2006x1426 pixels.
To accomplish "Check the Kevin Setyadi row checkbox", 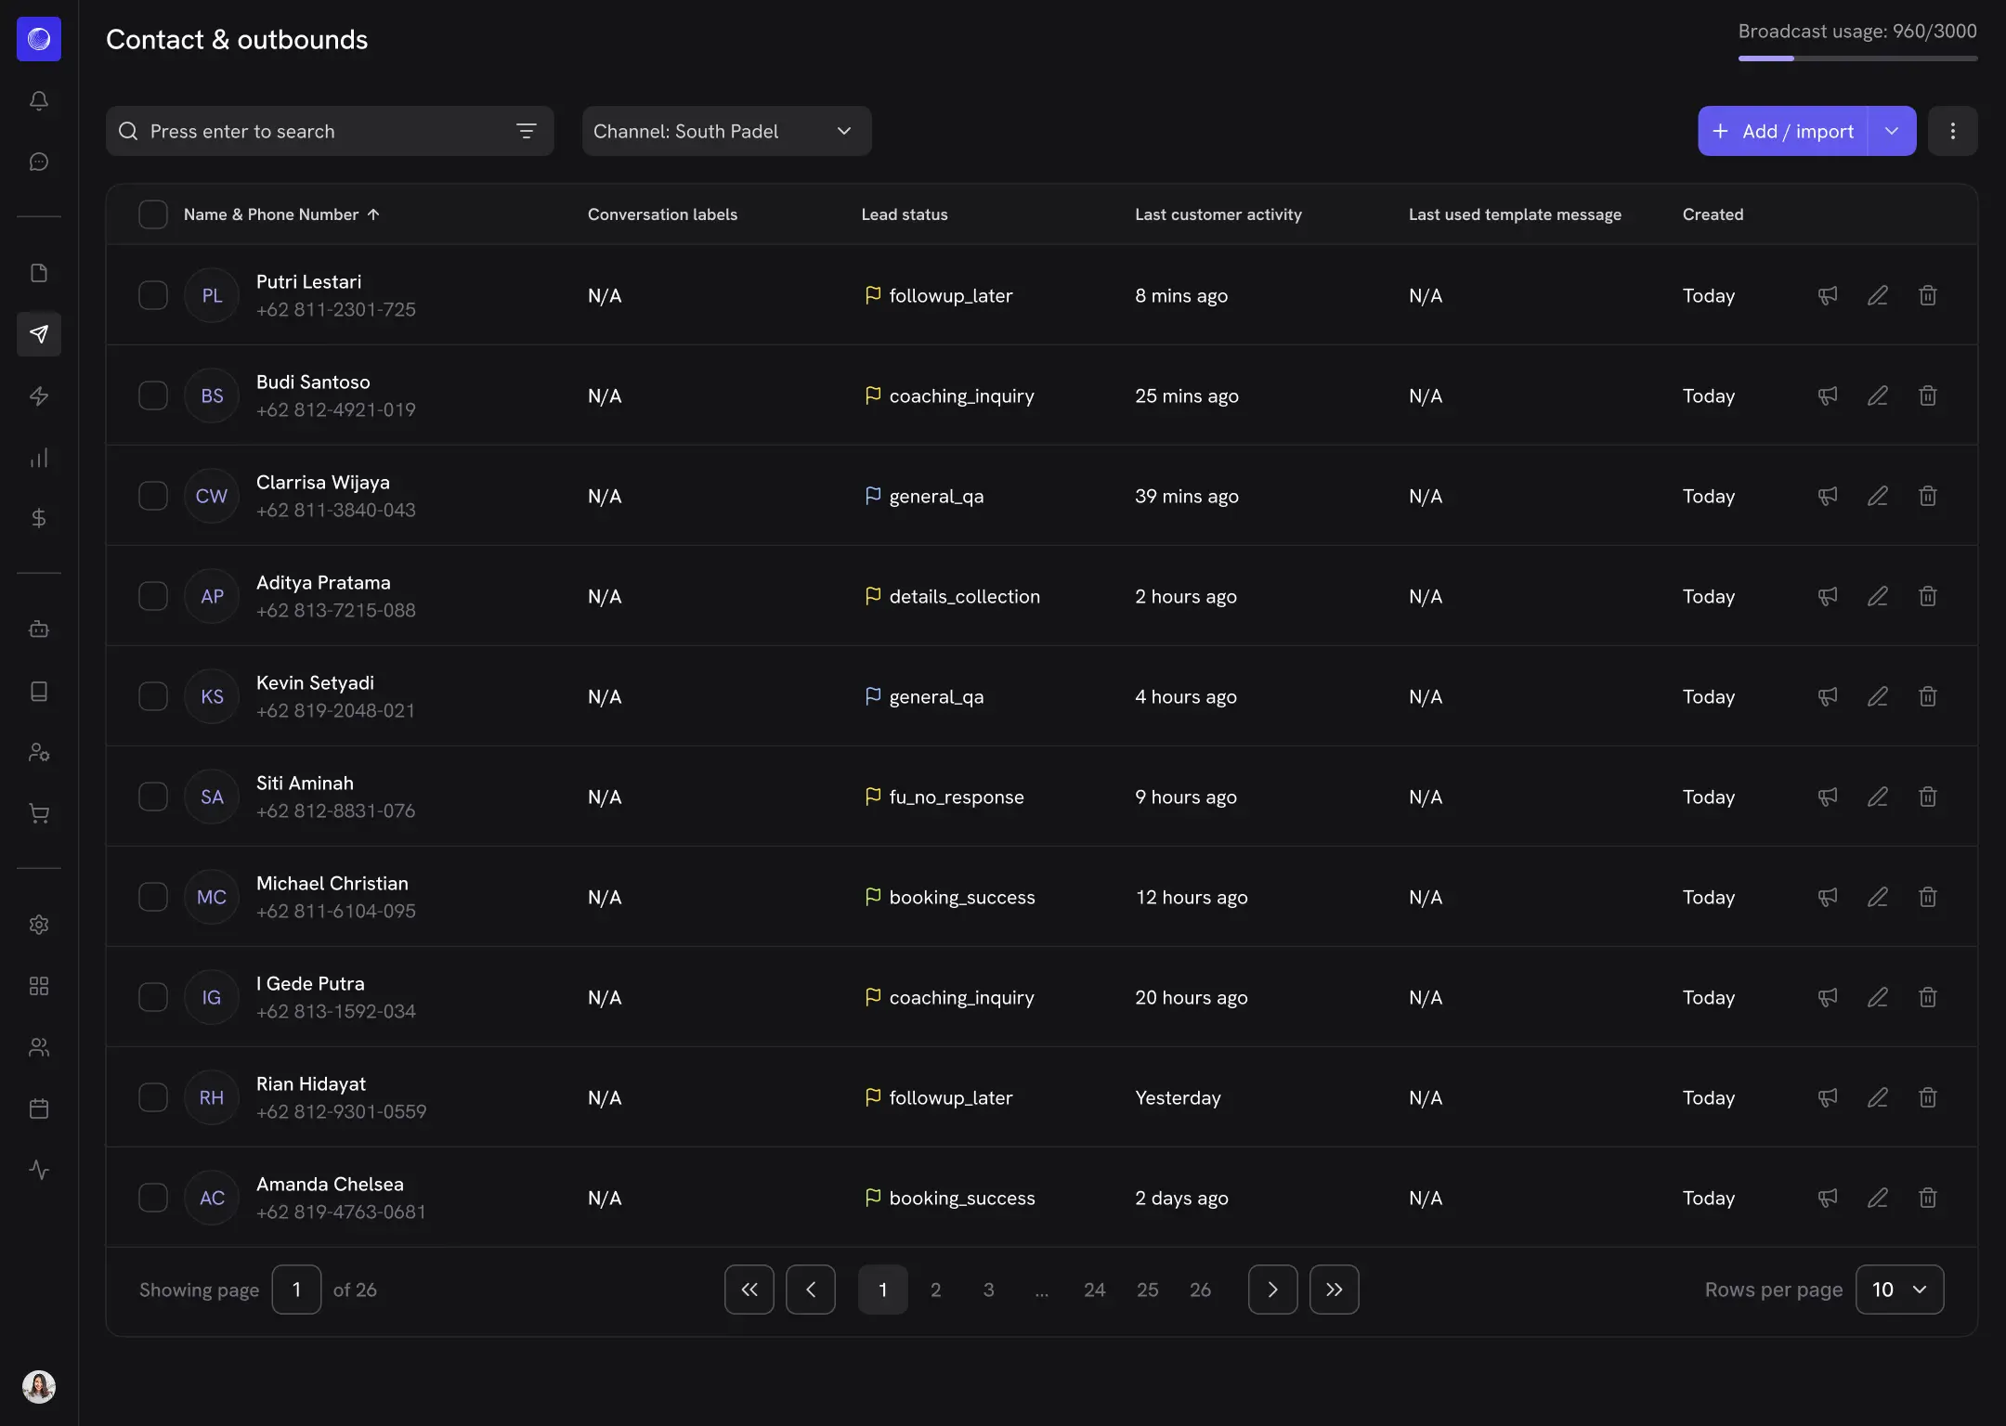I will (153, 696).
